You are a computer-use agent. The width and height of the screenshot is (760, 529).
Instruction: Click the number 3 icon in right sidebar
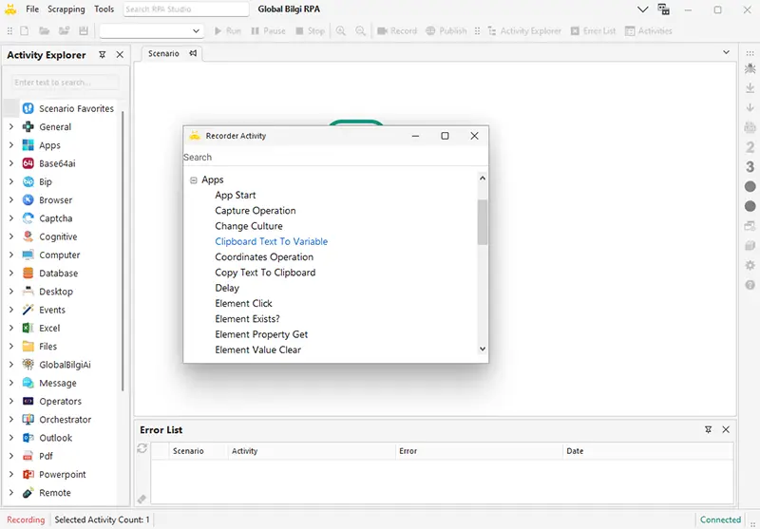750,166
